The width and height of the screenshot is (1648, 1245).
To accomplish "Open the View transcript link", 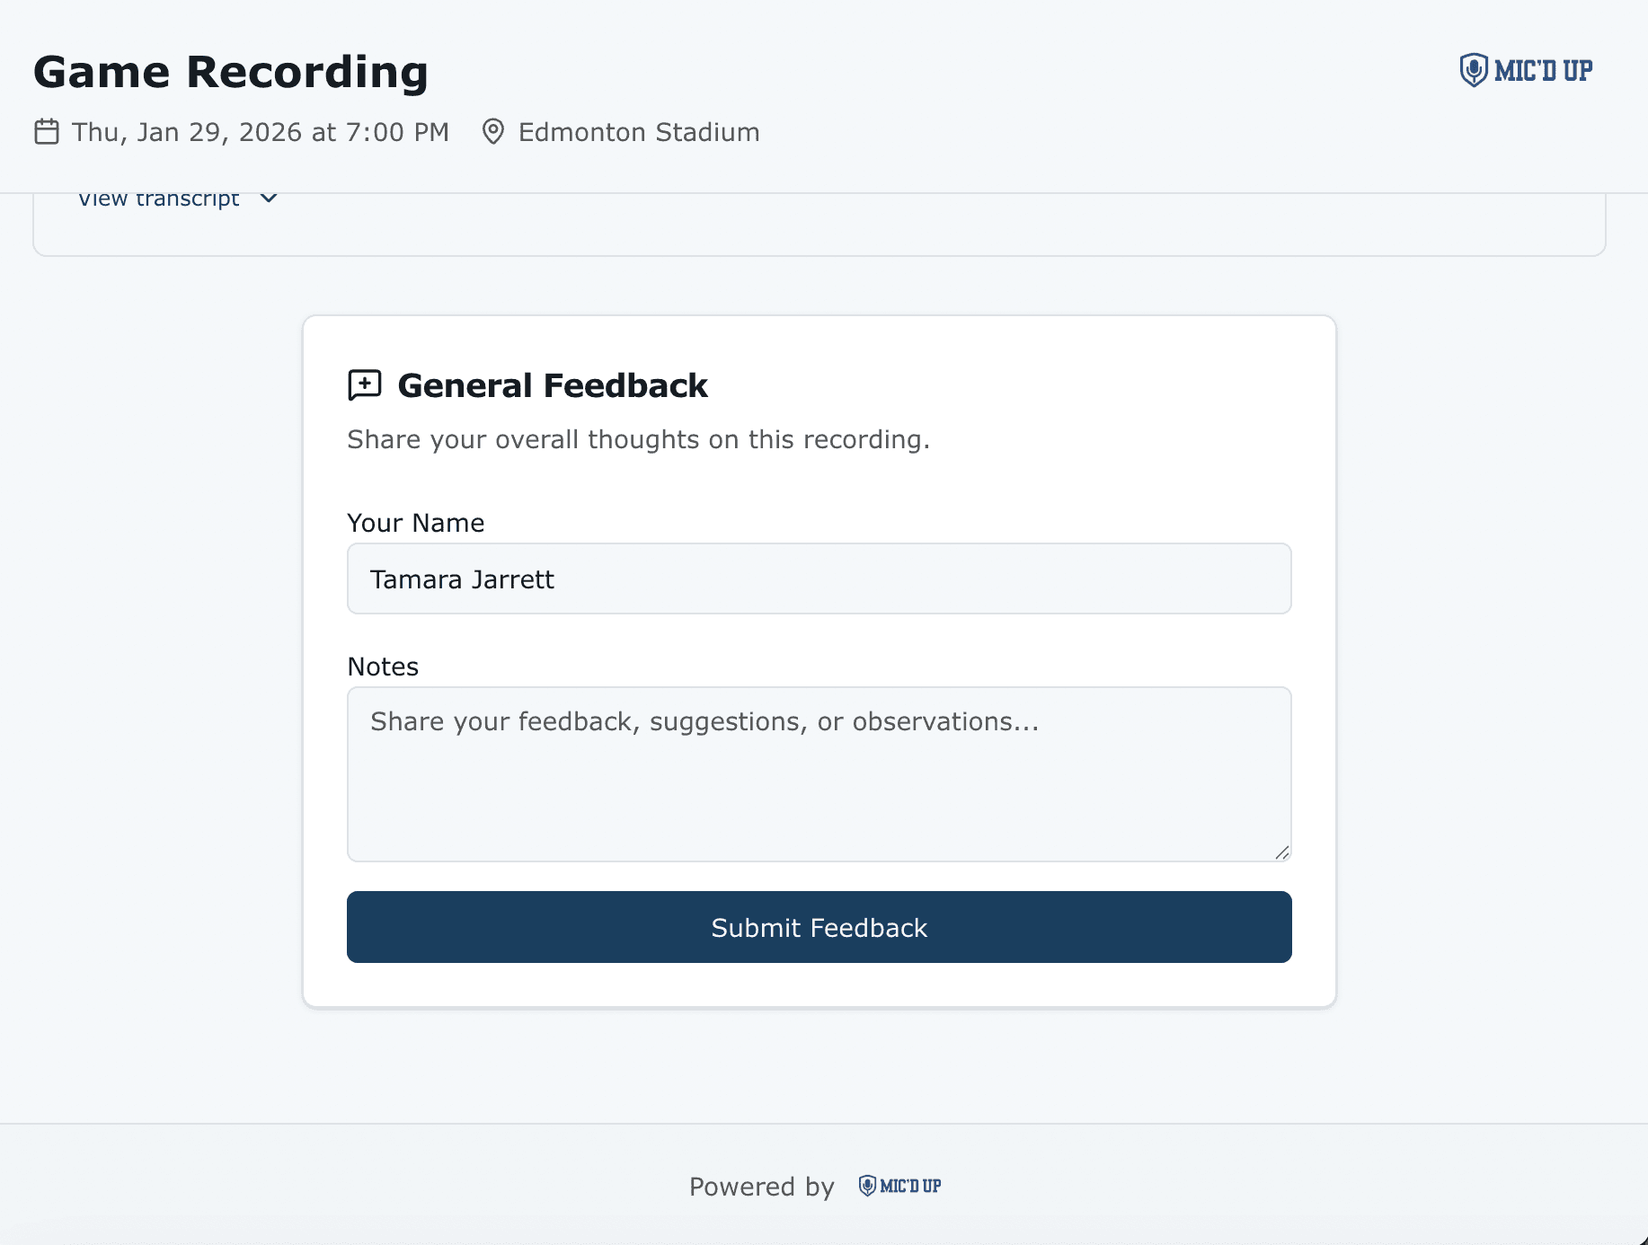I will pos(159,199).
